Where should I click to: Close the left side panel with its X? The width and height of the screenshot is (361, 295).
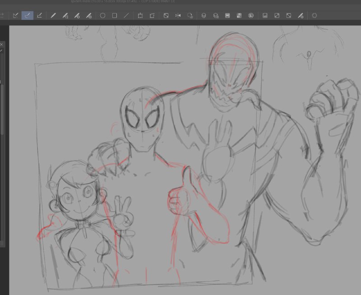tap(1, 44)
